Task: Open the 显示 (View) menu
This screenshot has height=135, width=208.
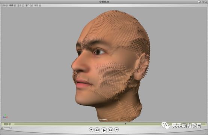Action: point(21,5)
